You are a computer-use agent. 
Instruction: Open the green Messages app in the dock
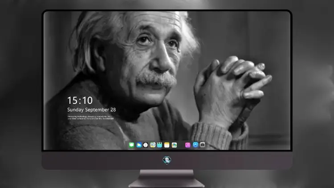click(131, 145)
